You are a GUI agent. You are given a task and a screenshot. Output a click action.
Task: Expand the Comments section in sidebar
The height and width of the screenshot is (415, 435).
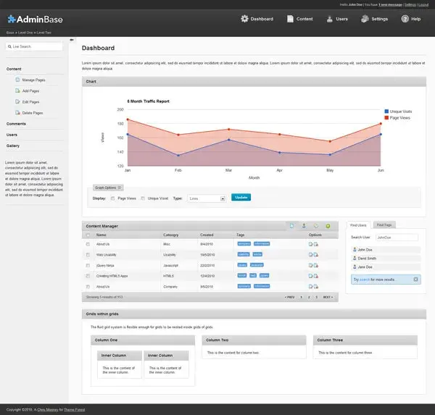click(x=16, y=124)
